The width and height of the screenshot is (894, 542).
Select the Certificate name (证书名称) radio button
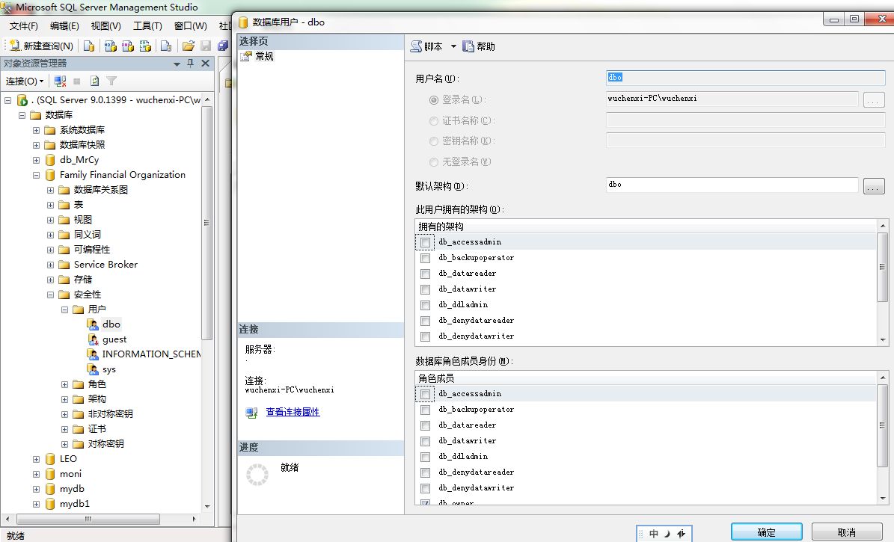tap(434, 121)
